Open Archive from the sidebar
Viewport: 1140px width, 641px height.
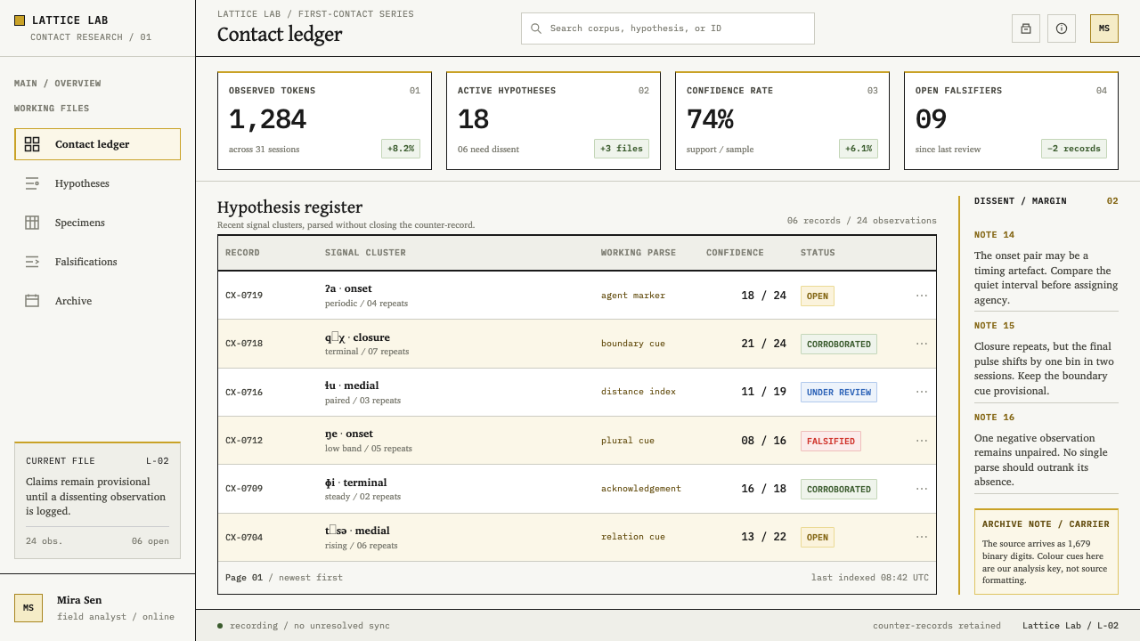pos(98,301)
